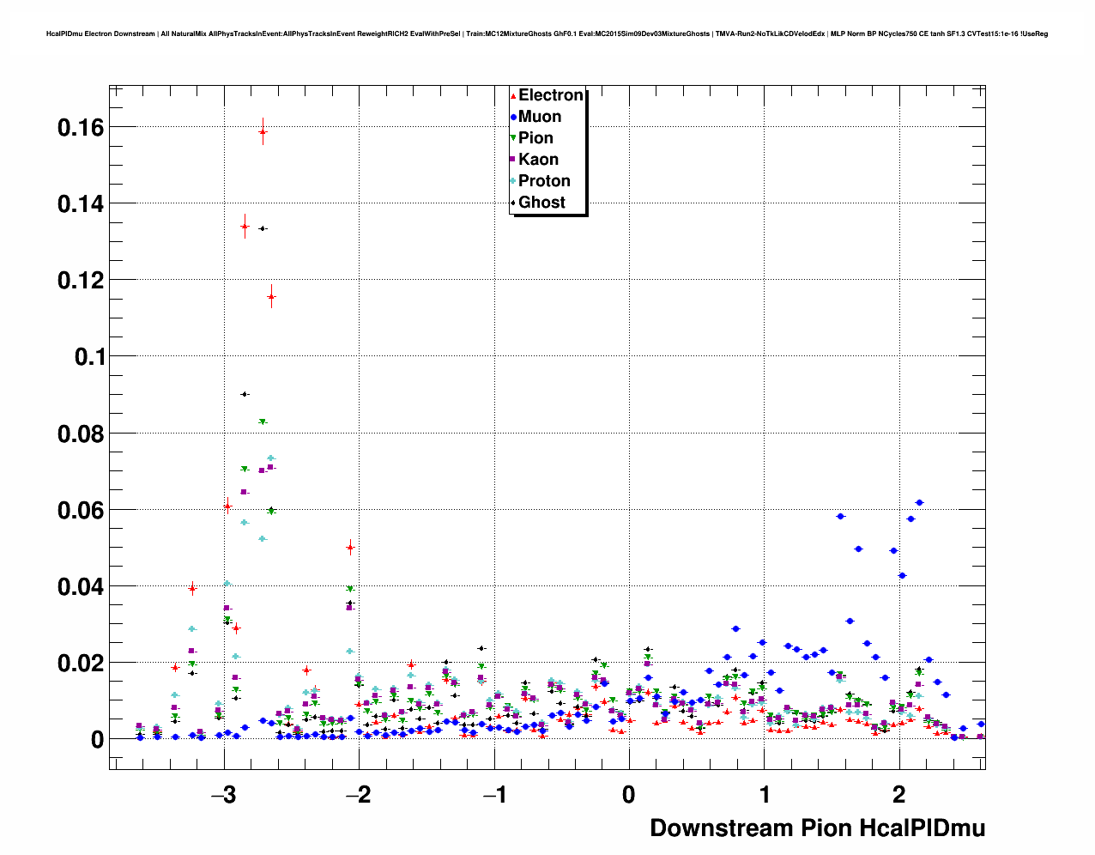1095x855 pixels.
Task: Select the Proton label in the legend
Action: (x=544, y=181)
